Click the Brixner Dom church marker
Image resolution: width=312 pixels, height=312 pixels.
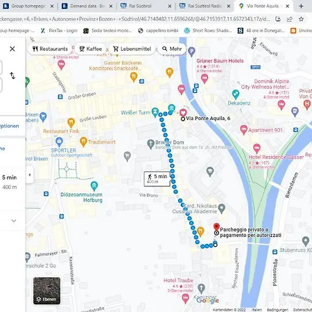(150, 144)
